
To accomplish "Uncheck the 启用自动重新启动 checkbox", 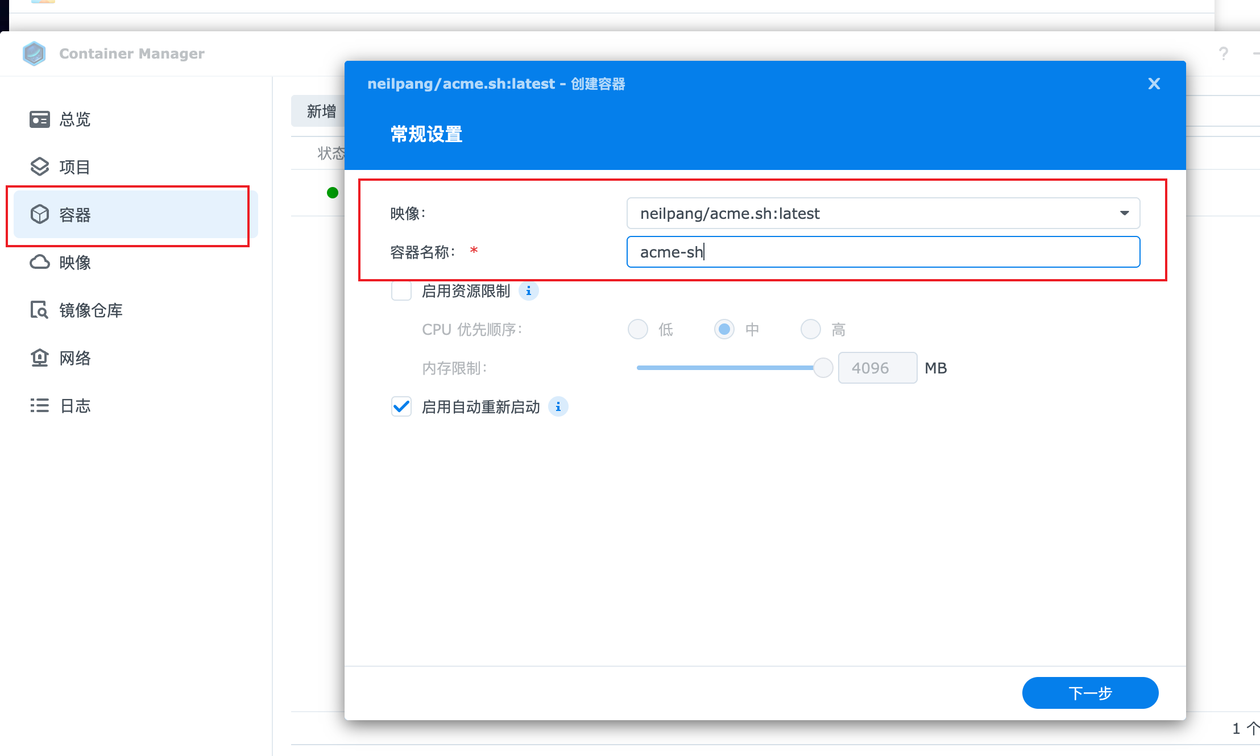I will [401, 407].
